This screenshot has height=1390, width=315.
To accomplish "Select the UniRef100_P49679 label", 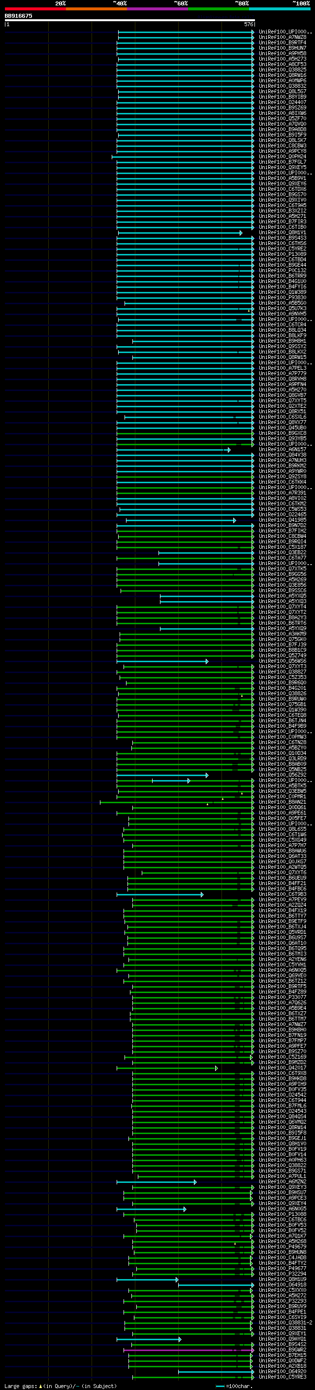I will tap(283, 1247).
